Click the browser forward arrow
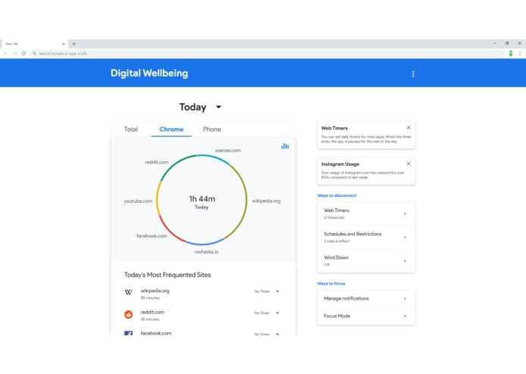The height and width of the screenshot is (374, 526). click(x=15, y=53)
